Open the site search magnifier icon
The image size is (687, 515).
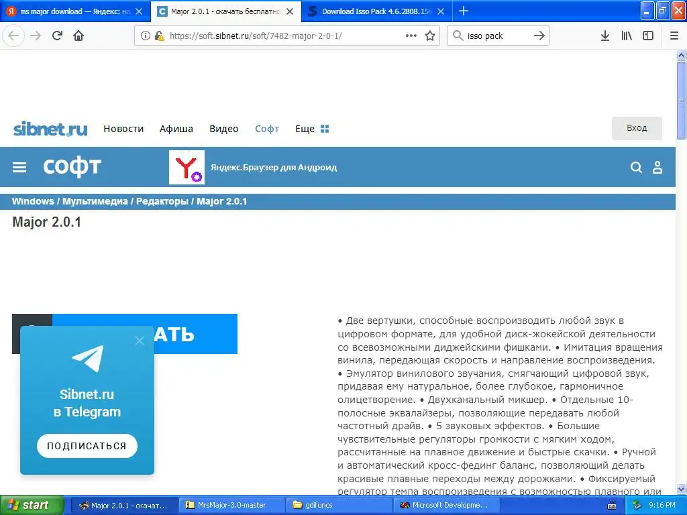click(636, 167)
